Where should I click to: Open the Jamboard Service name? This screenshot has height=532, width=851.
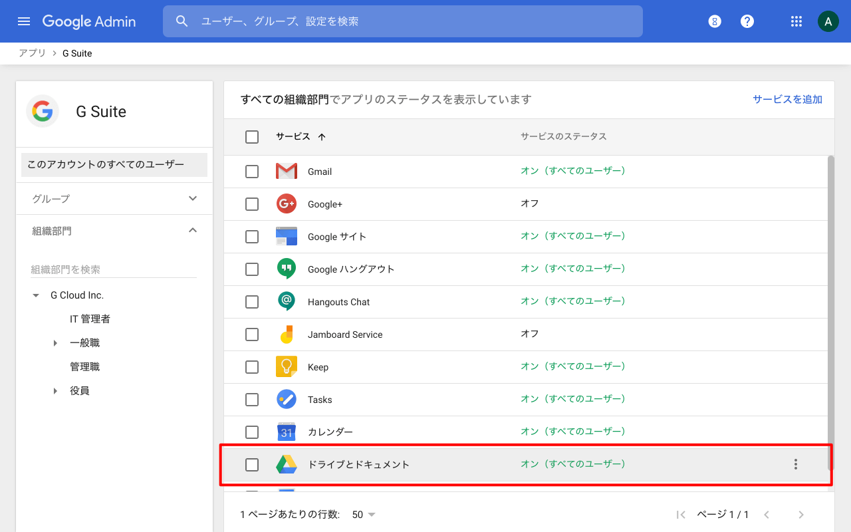click(345, 334)
